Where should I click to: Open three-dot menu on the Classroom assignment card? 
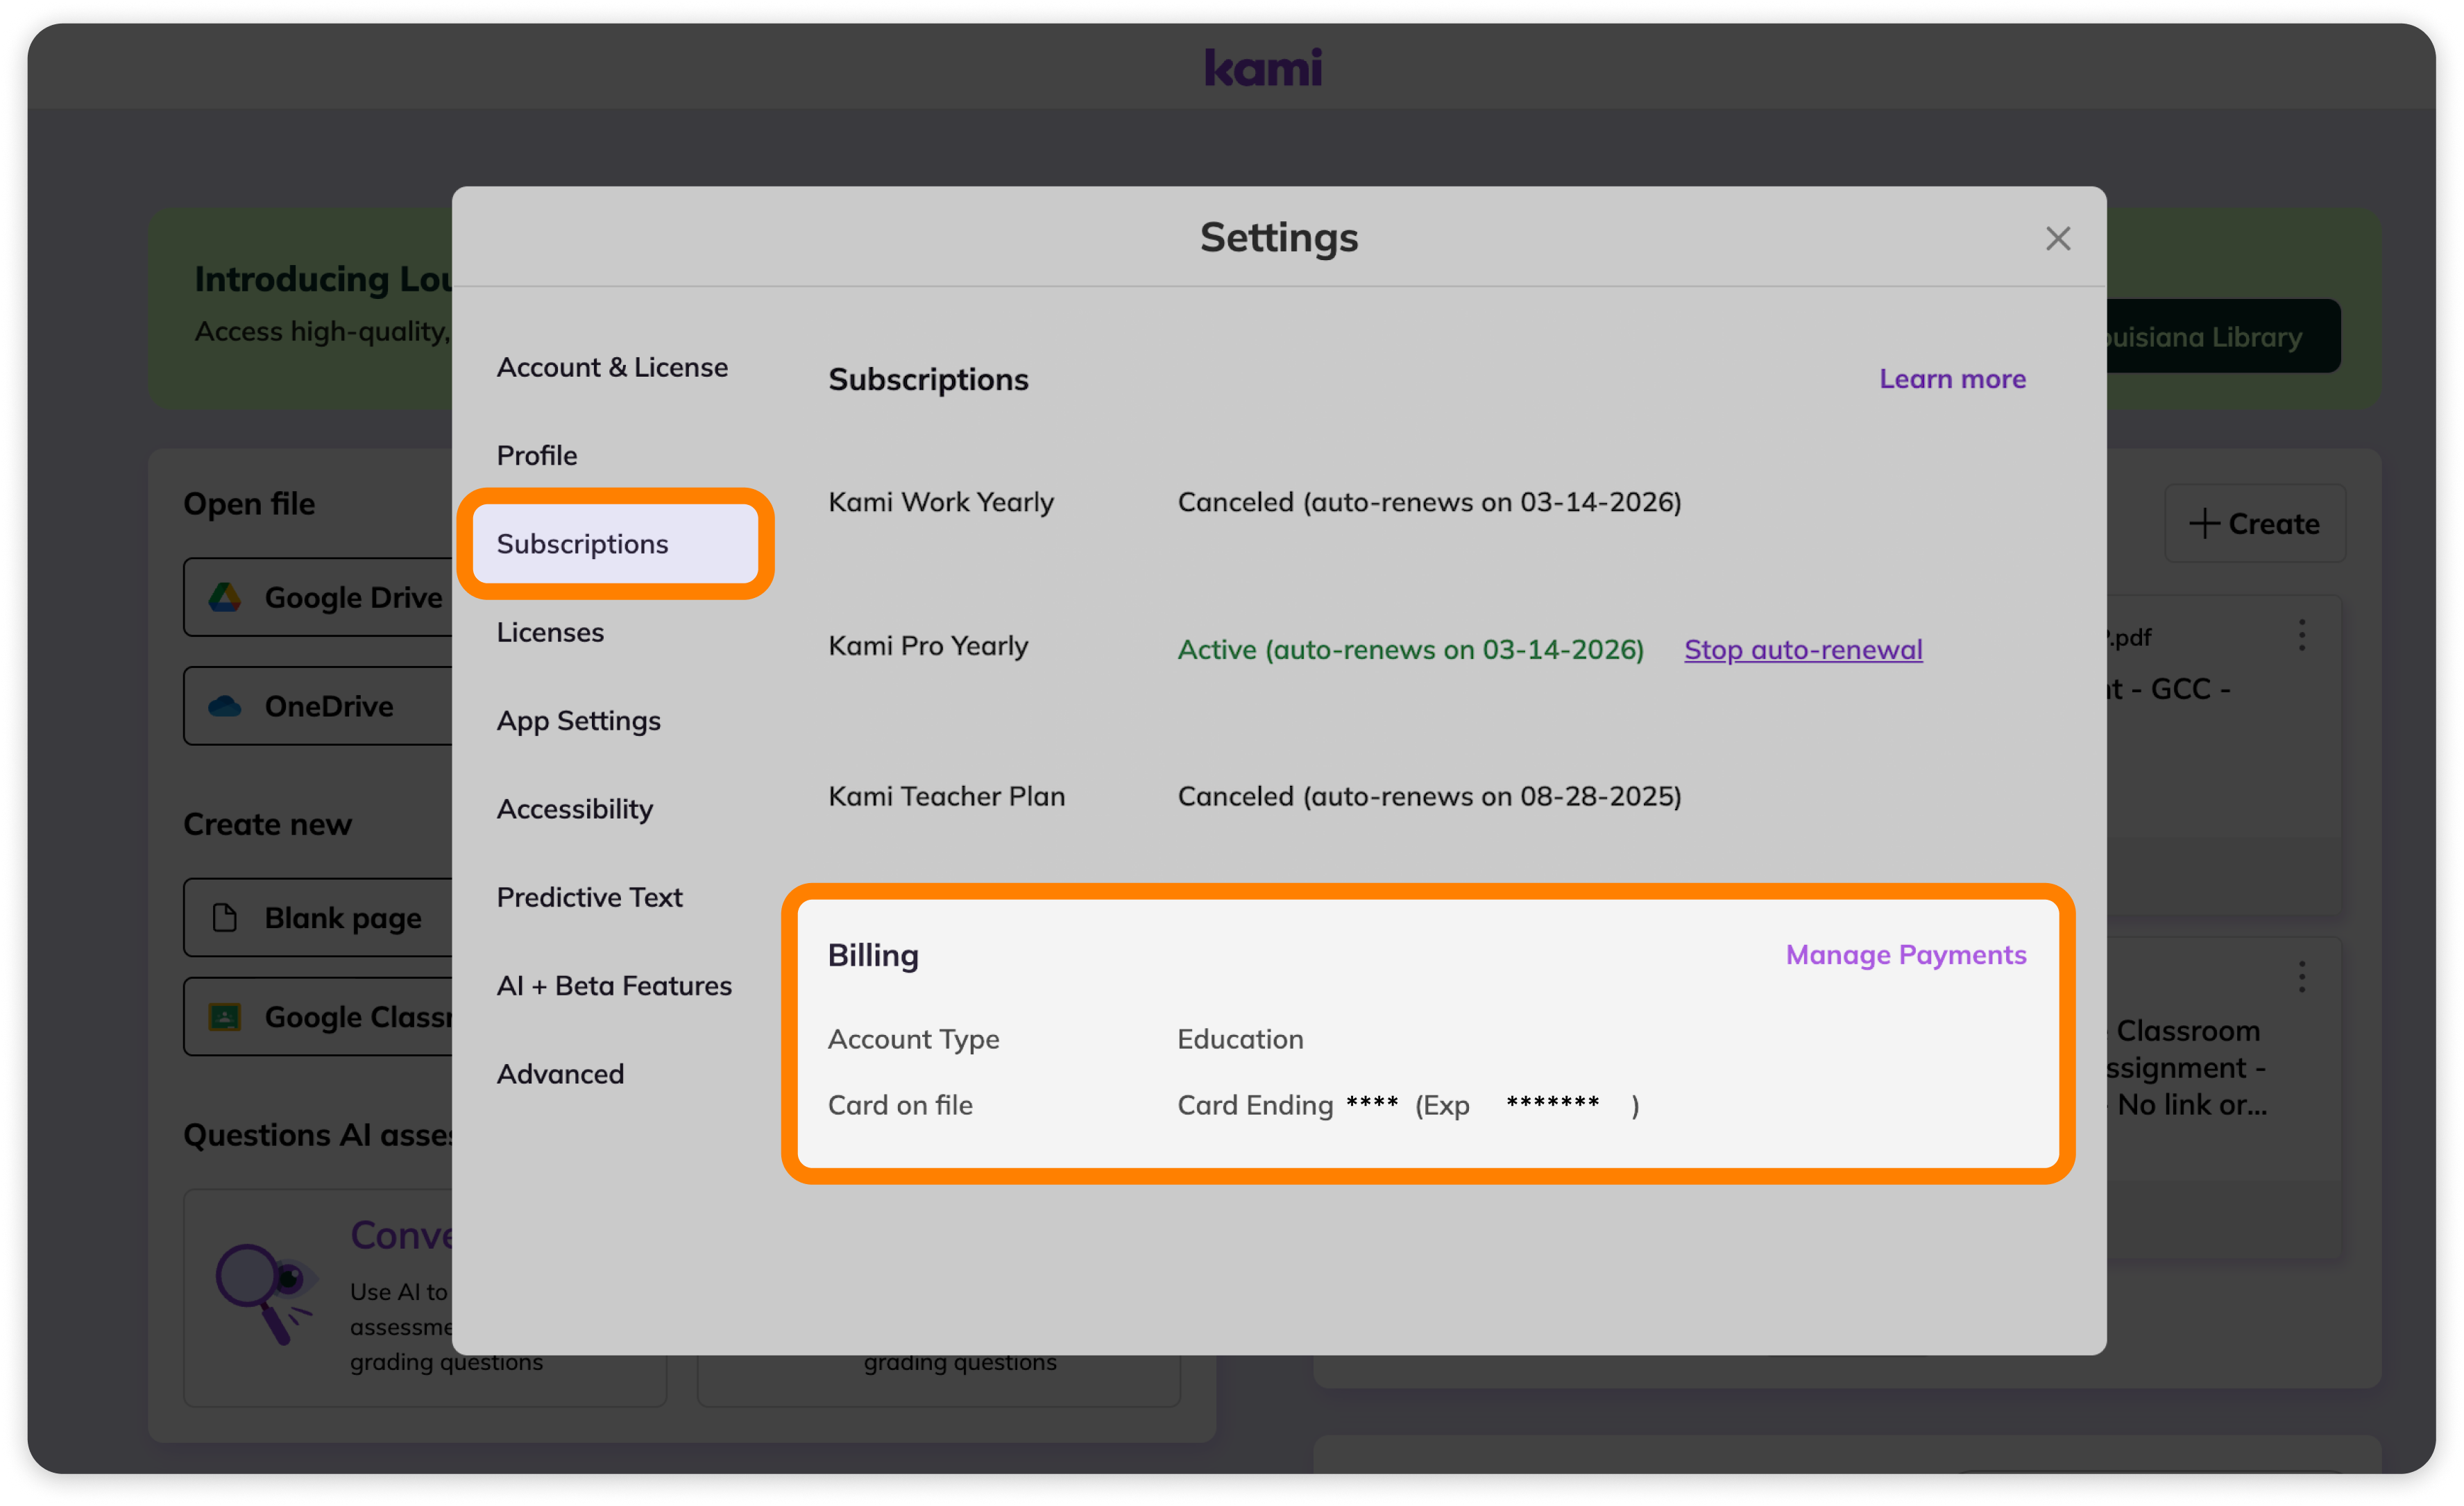[x=2301, y=977]
